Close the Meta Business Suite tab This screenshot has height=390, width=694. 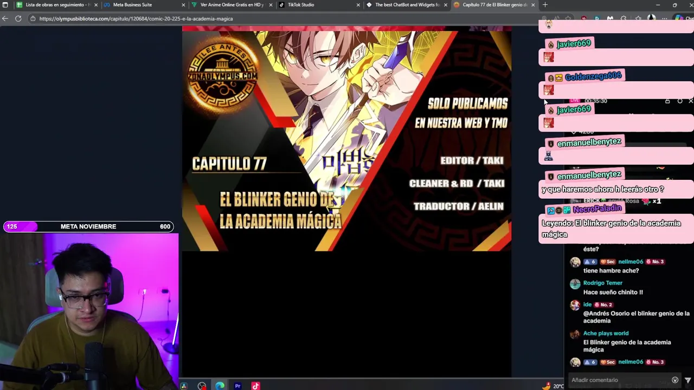(x=183, y=5)
